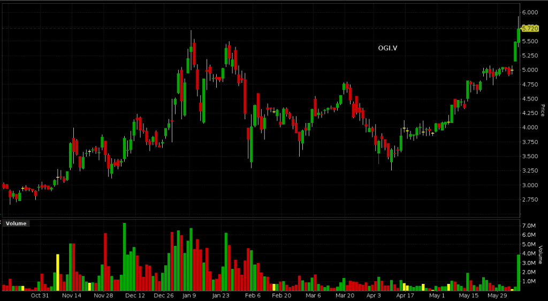
Task: Click the May 15 date label
Action: pos(469,296)
